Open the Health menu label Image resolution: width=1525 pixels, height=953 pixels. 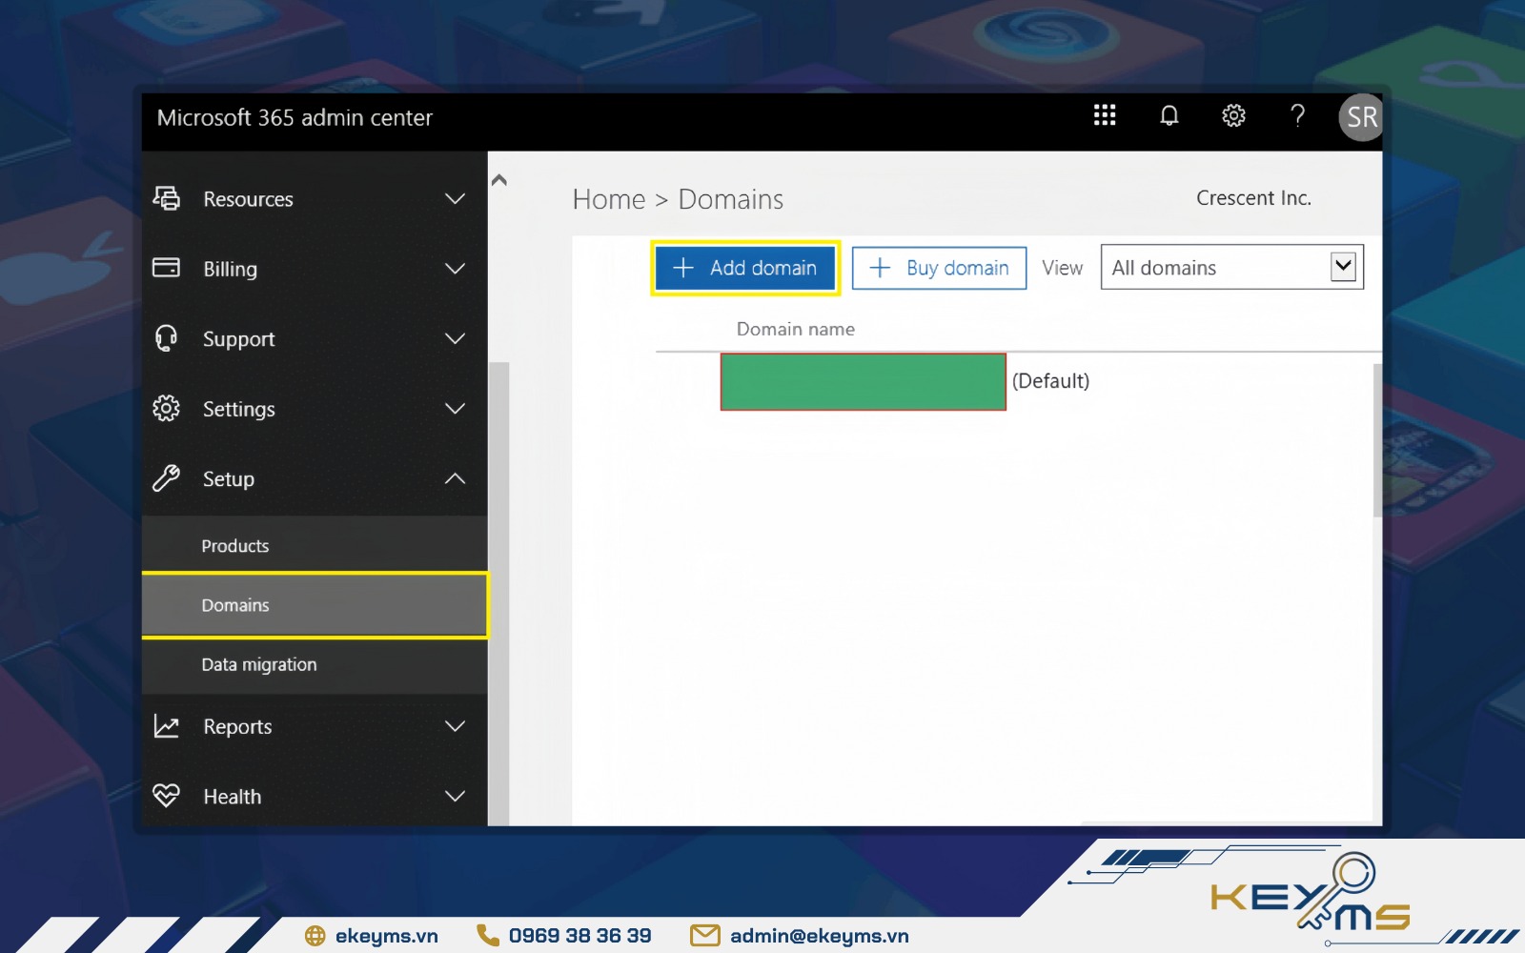coord(232,797)
